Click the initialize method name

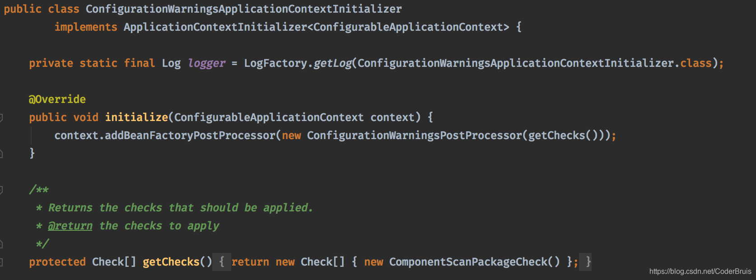pyautogui.click(x=136, y=117)
